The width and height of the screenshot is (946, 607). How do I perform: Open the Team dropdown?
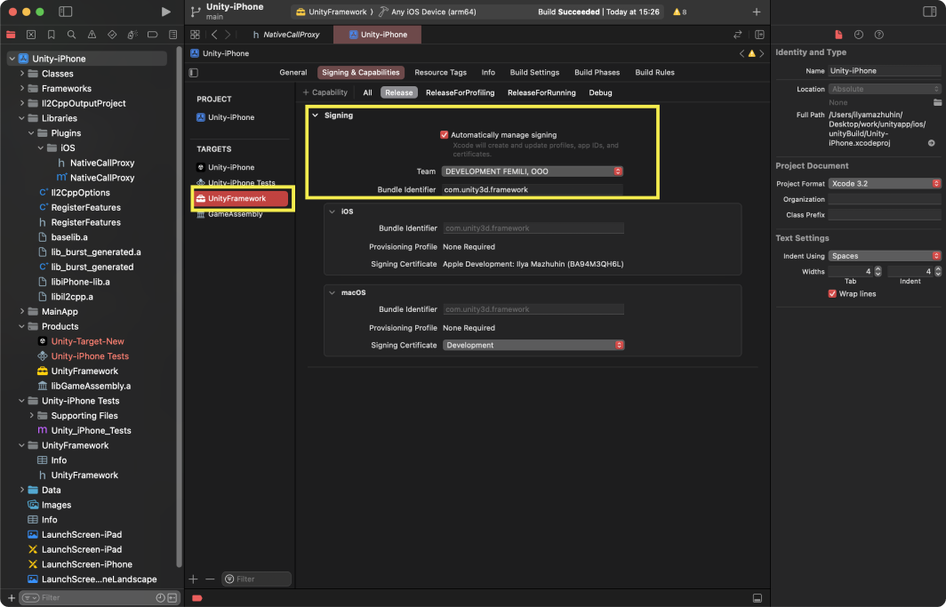[x=533, y=171]
